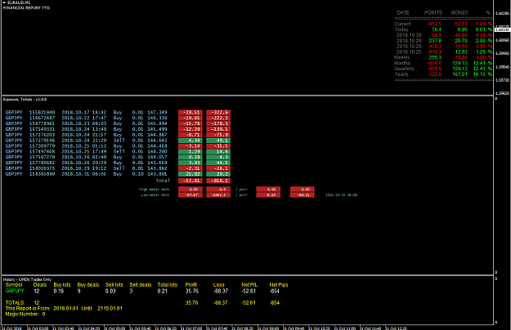Image resolution: width=511 pixels, height=330 pixels.
Task: Select the green GBPJPY symbol in history
Action: (15, 291)
